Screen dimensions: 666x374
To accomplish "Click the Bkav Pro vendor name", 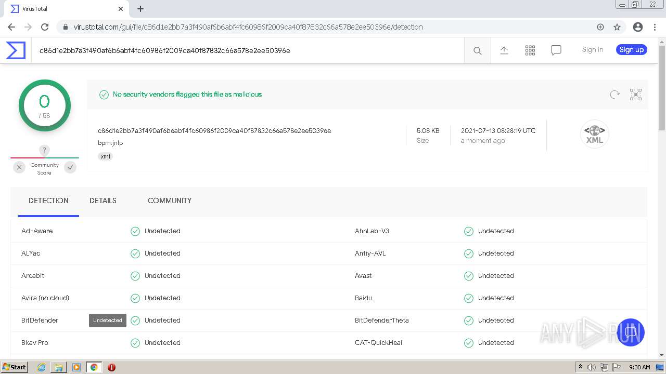I will coord(35,343).
